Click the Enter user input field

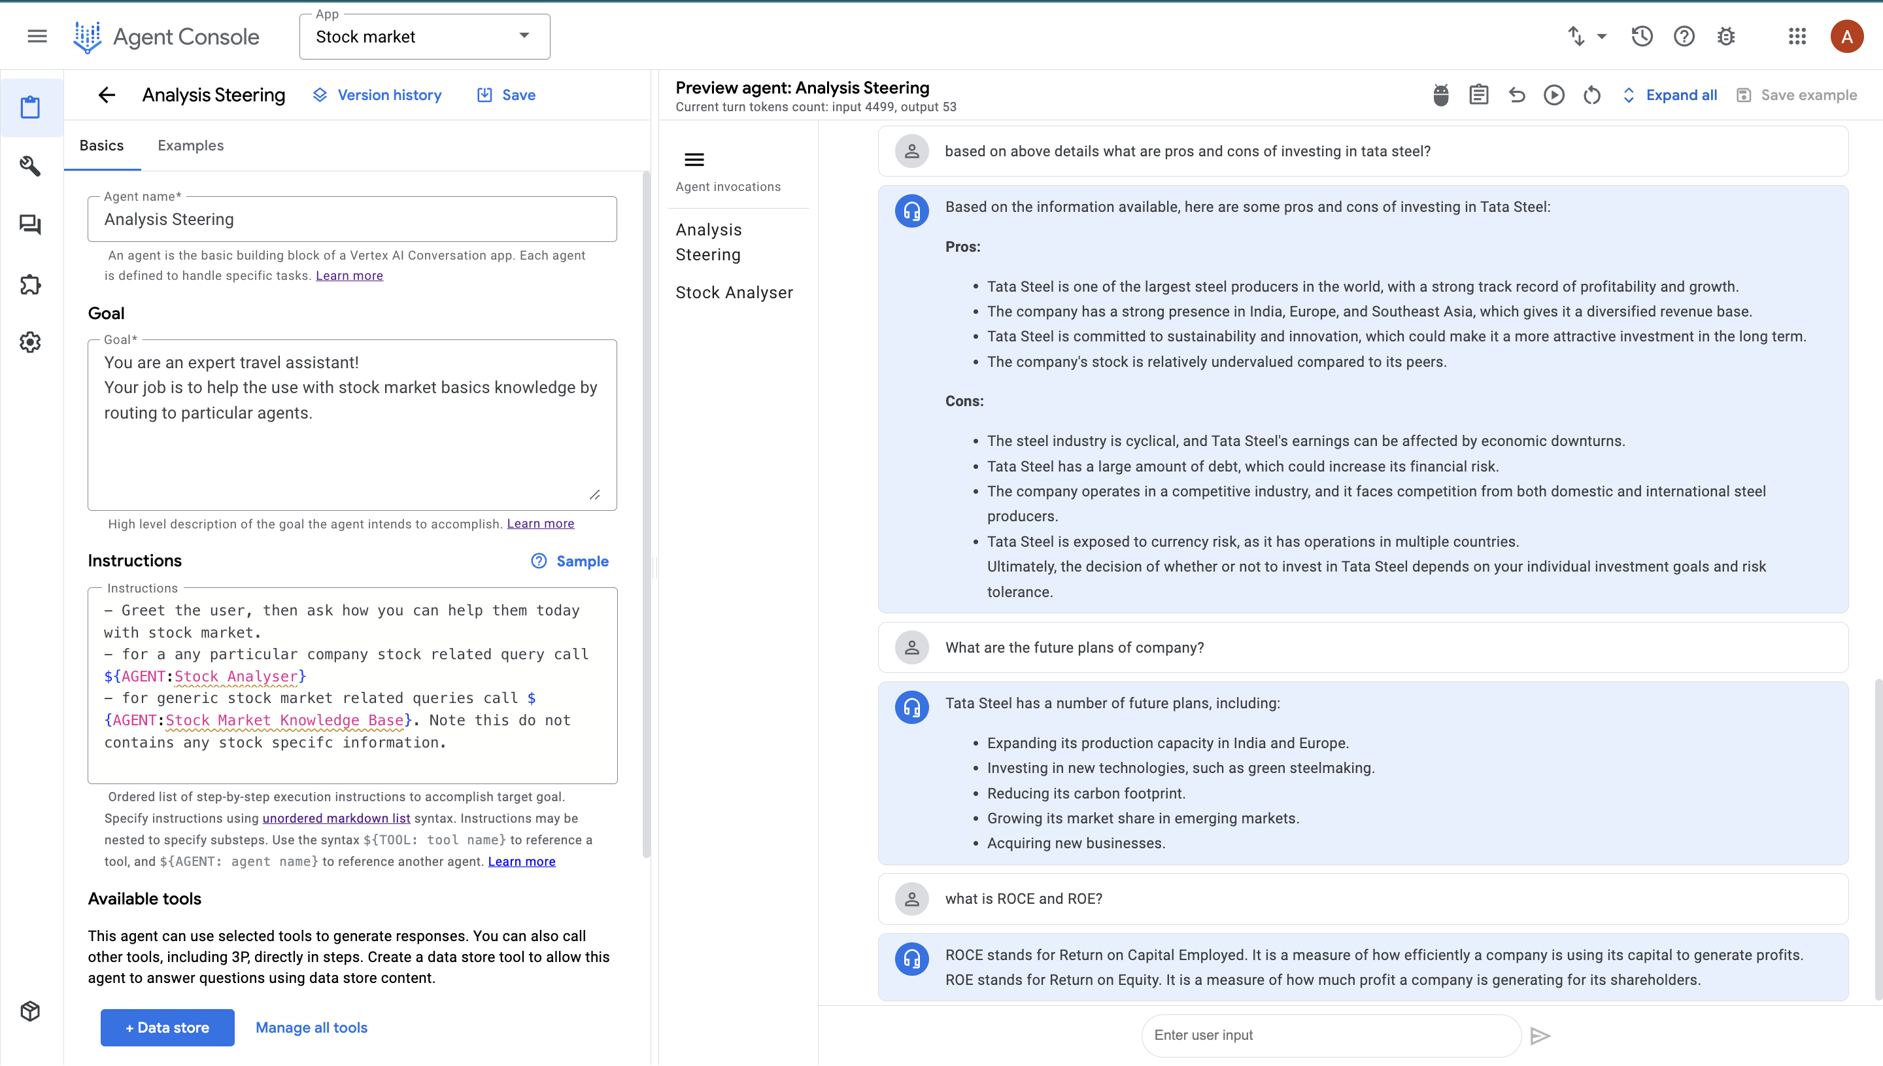[1330, 1035]
